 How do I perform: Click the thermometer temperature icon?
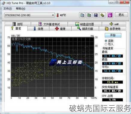[x=58, y=15]
